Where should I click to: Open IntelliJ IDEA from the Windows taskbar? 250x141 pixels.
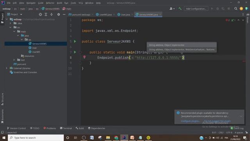124,137
